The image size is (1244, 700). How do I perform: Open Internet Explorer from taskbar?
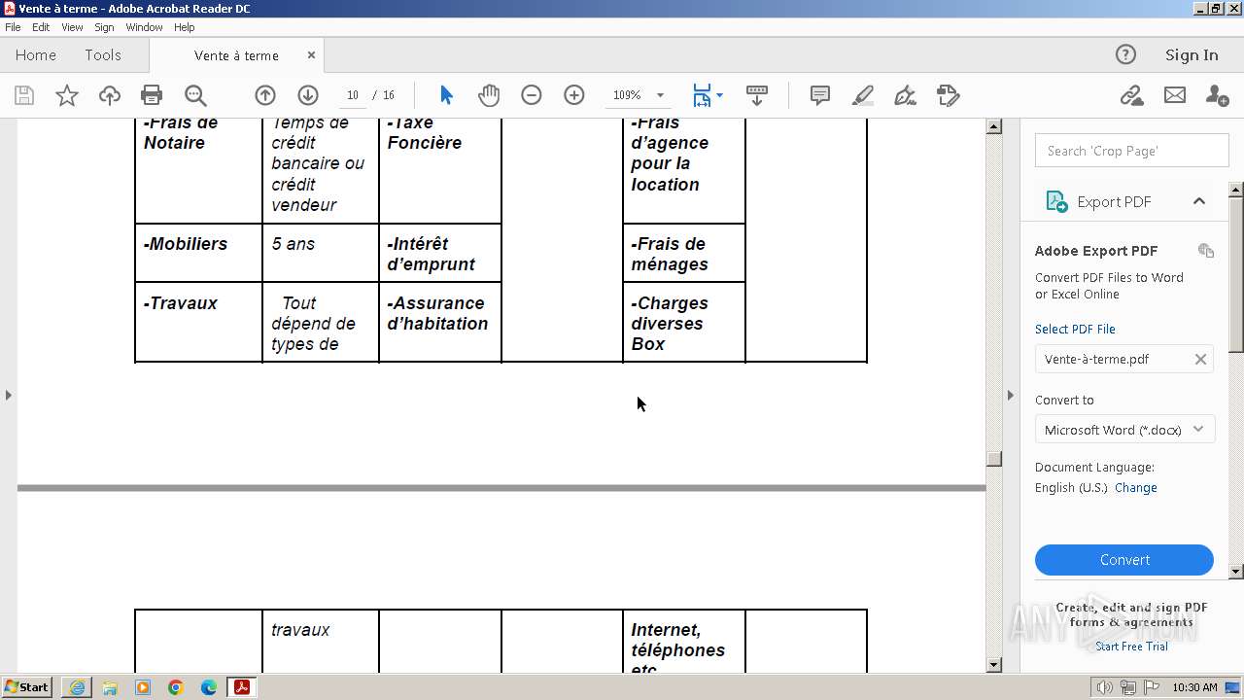pyautogui.click(x=77, y=687)
